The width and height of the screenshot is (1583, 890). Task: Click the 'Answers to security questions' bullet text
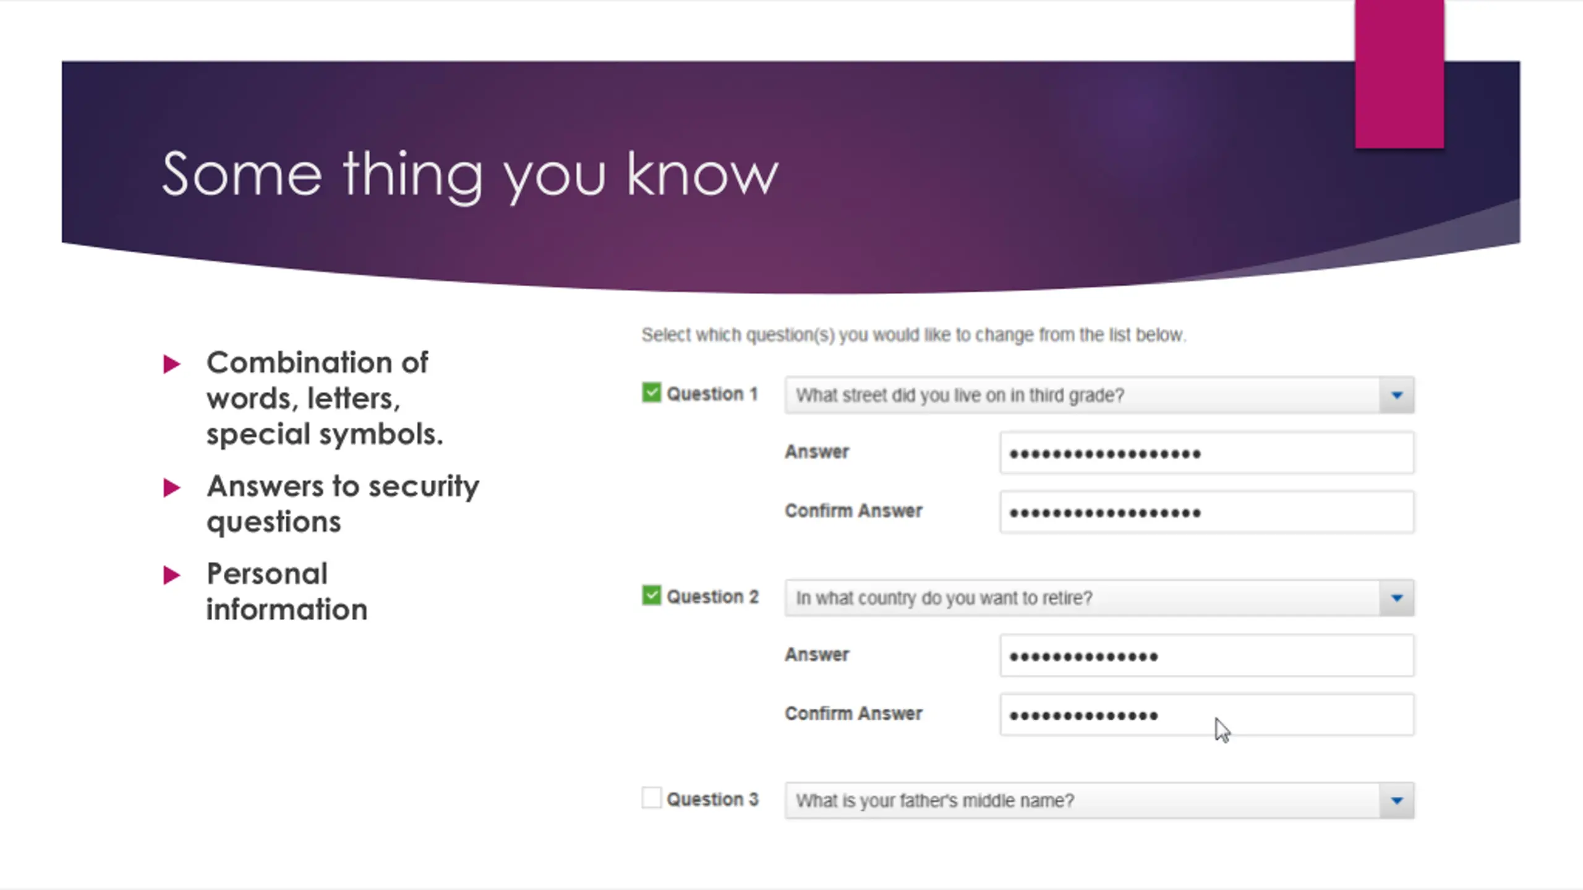[343, 504]
